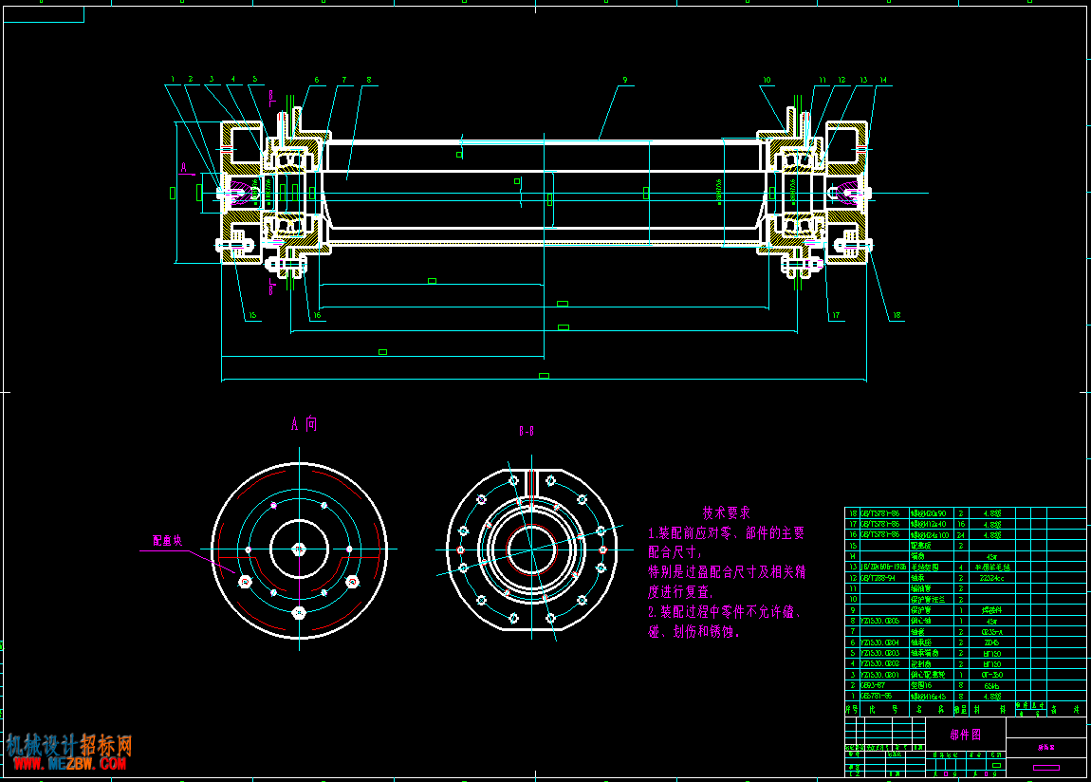1091x782 pixels.
Task: Select the parts list row 12
Action: pos(966,578)
